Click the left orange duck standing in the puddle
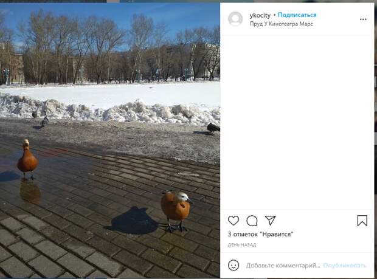This screenshot has width=377, height=279. [27, 159]
